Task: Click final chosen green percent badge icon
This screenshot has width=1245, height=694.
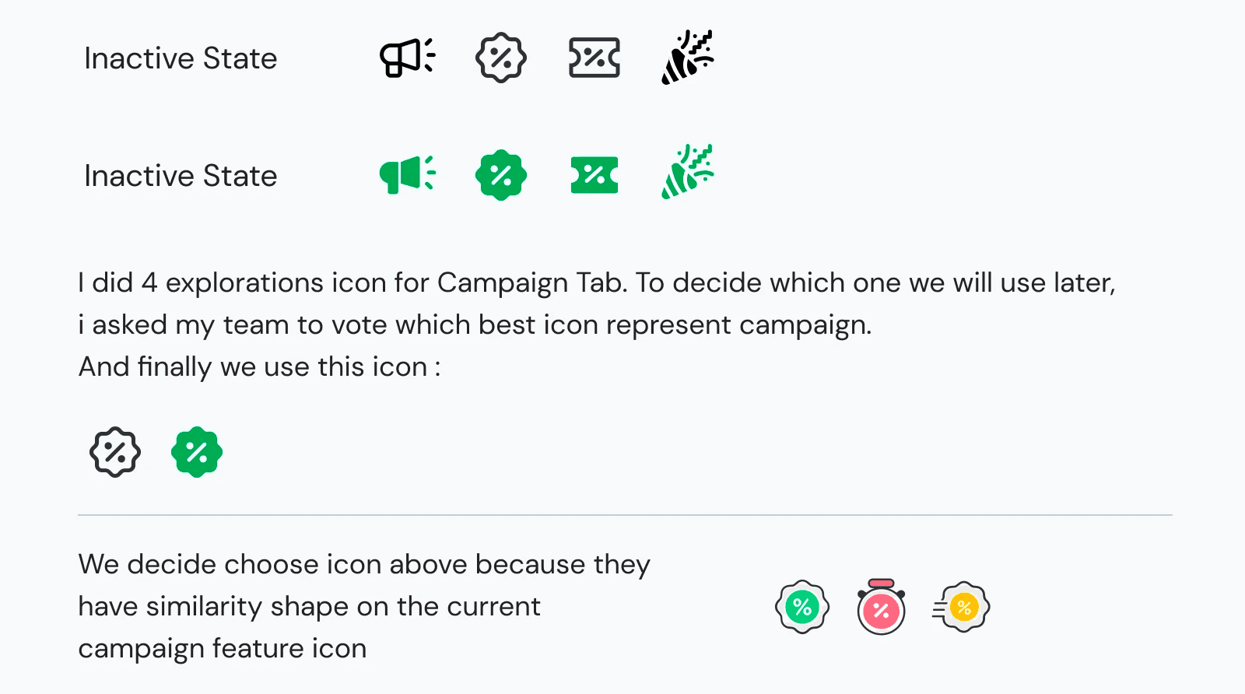Action: (x=197, y=451)
